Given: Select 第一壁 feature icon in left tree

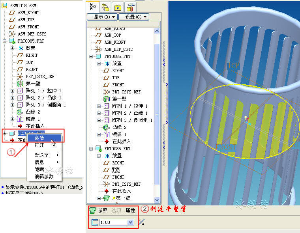Looking at the screenshot, I should [x=20, y=84].
